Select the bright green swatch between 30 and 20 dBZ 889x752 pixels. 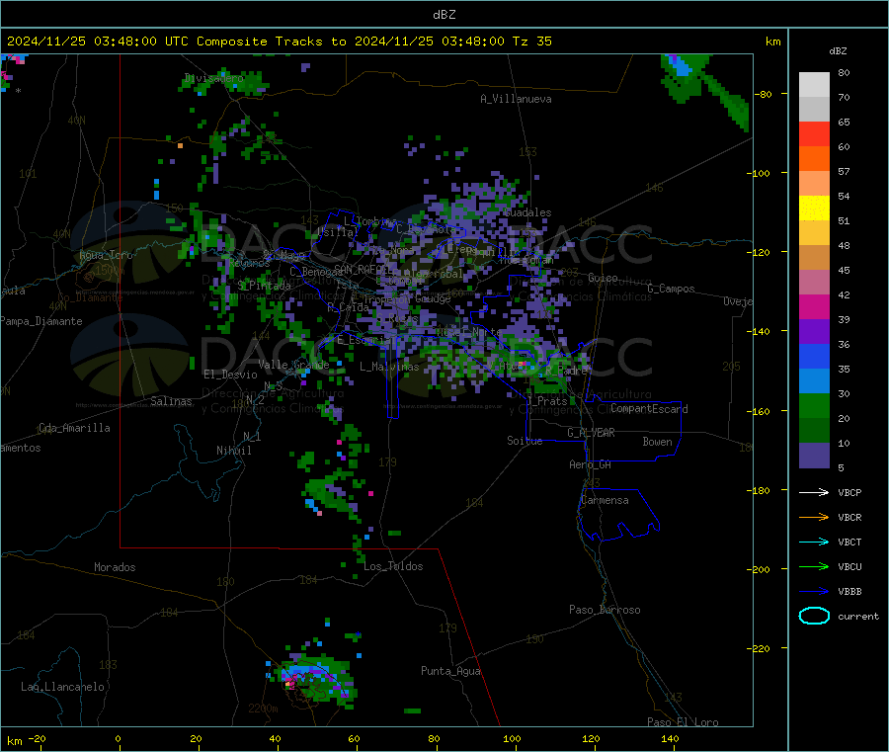[x=814, y=405]
